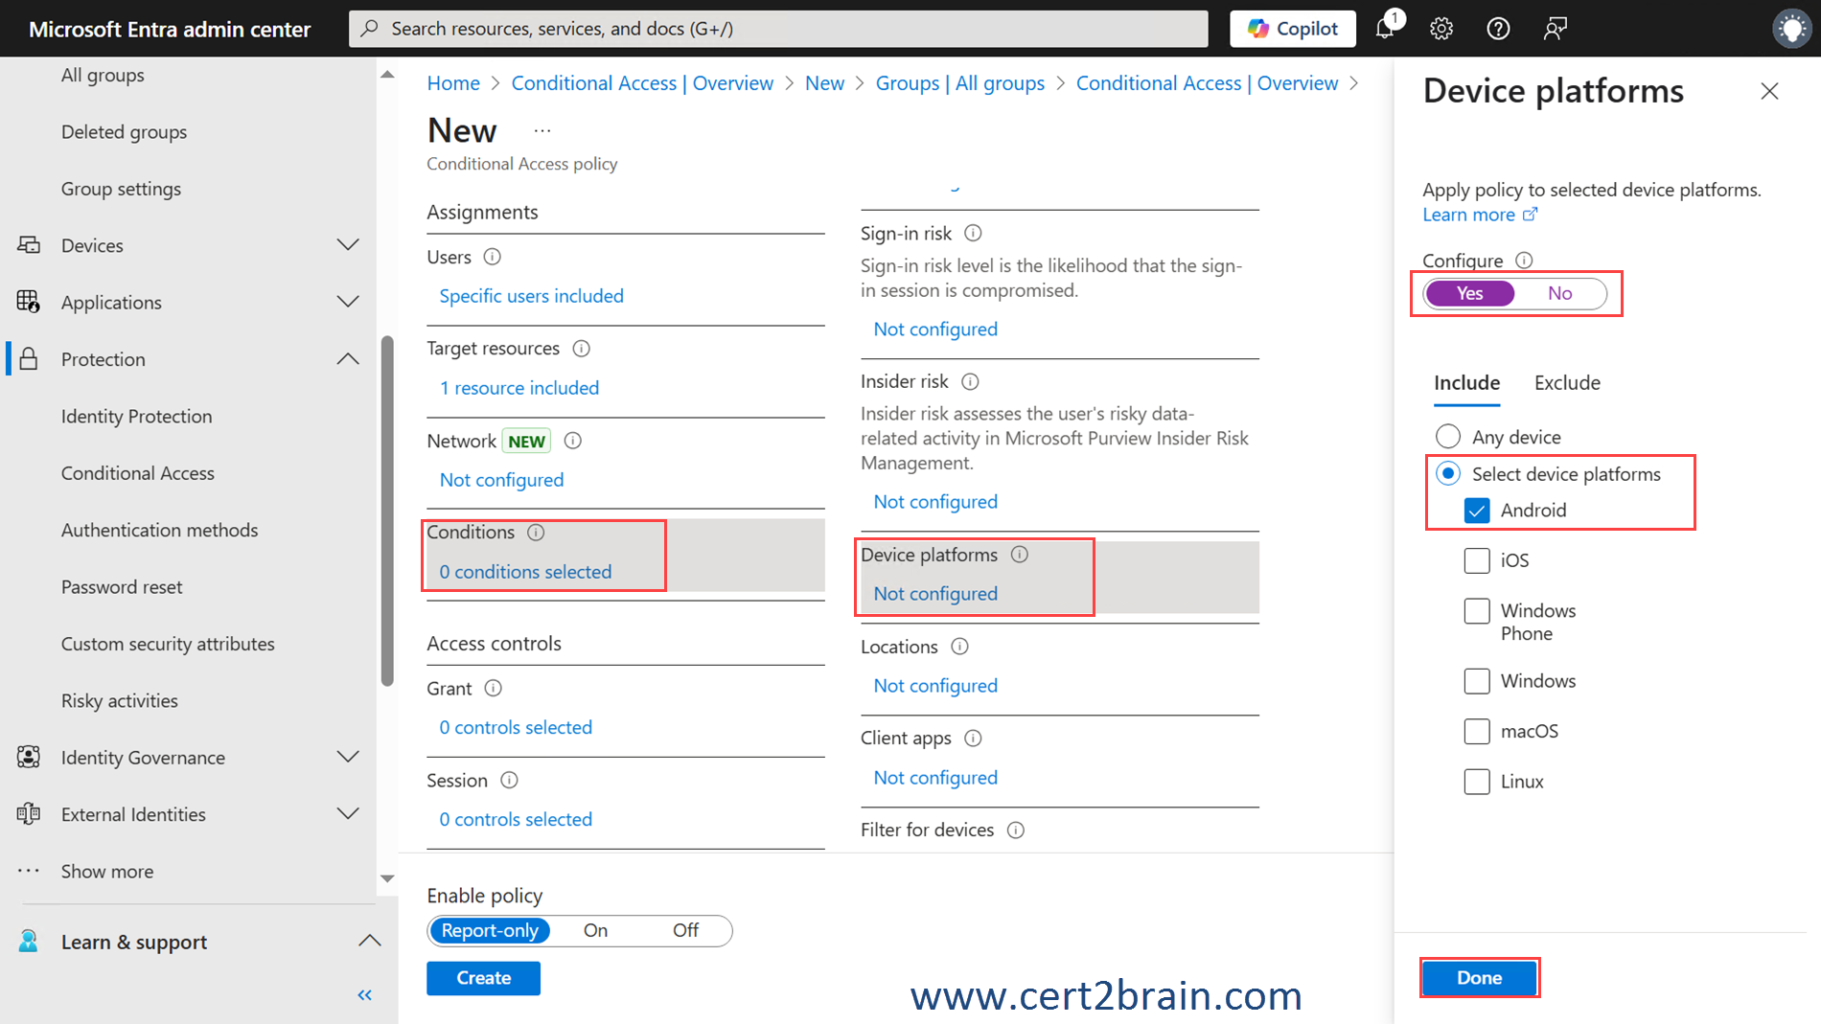
Task: Click the Identity Governance sidebar icon
Action: 29,757
